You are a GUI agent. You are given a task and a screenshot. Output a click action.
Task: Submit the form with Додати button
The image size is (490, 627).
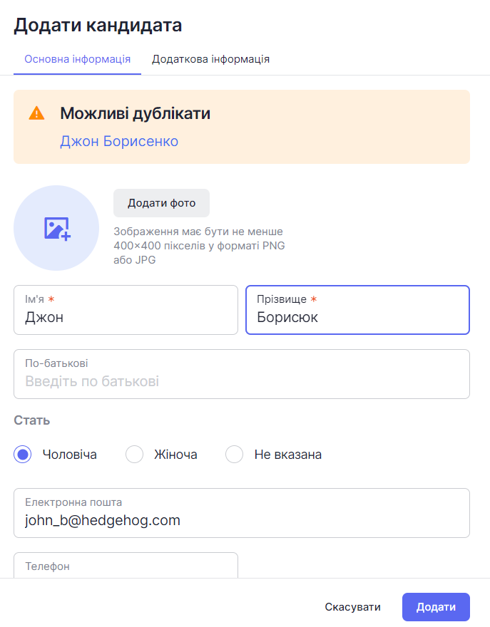436,607
